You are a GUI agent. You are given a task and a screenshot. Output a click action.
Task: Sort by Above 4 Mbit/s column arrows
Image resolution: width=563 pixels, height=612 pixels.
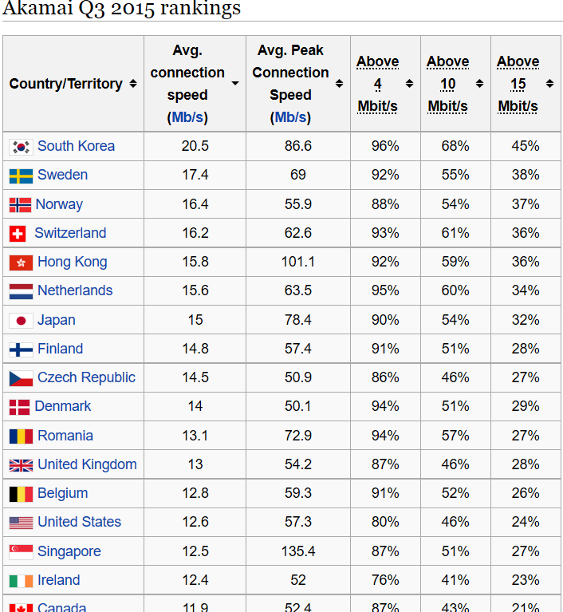[409, 84]
